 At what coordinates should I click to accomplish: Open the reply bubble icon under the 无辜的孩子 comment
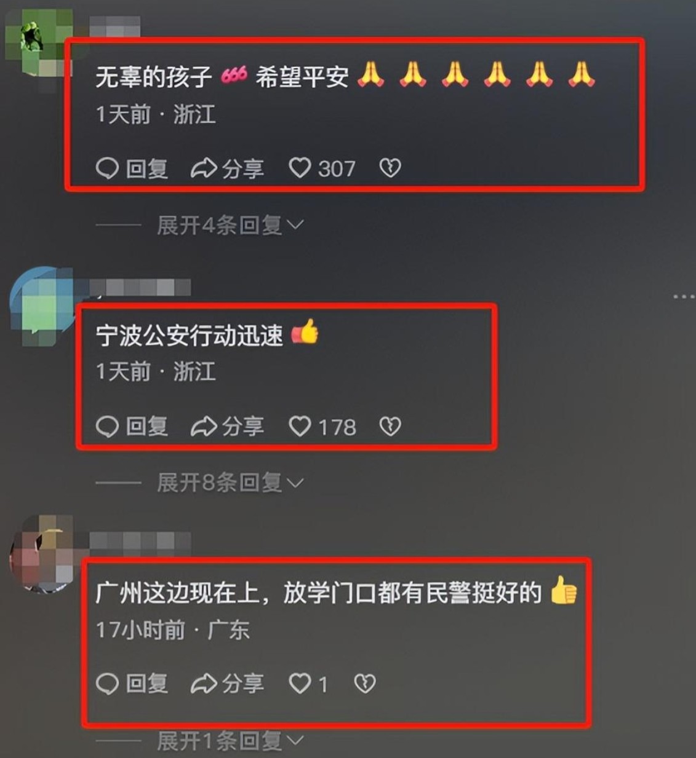coord(107,168)
